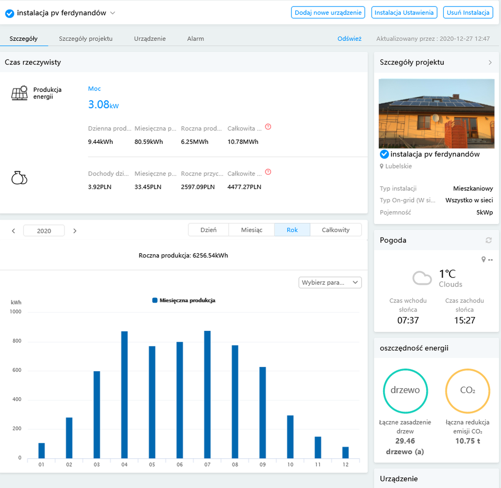Image resolution: width=501 pixels, height=488 pixels.
Task: Switch chart to Całkowity view
Action: tap(335, 230)
